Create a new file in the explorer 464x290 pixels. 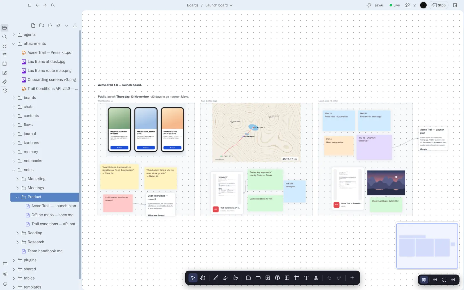[33, 26]
